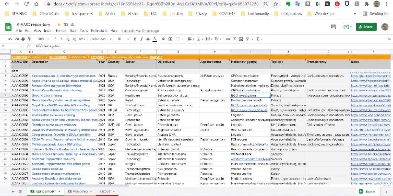The height and width of the screenshot is (196, 393).
Task: Toggle strikethrough formatting
Action: pyautogui.click(x=148, y=39)
